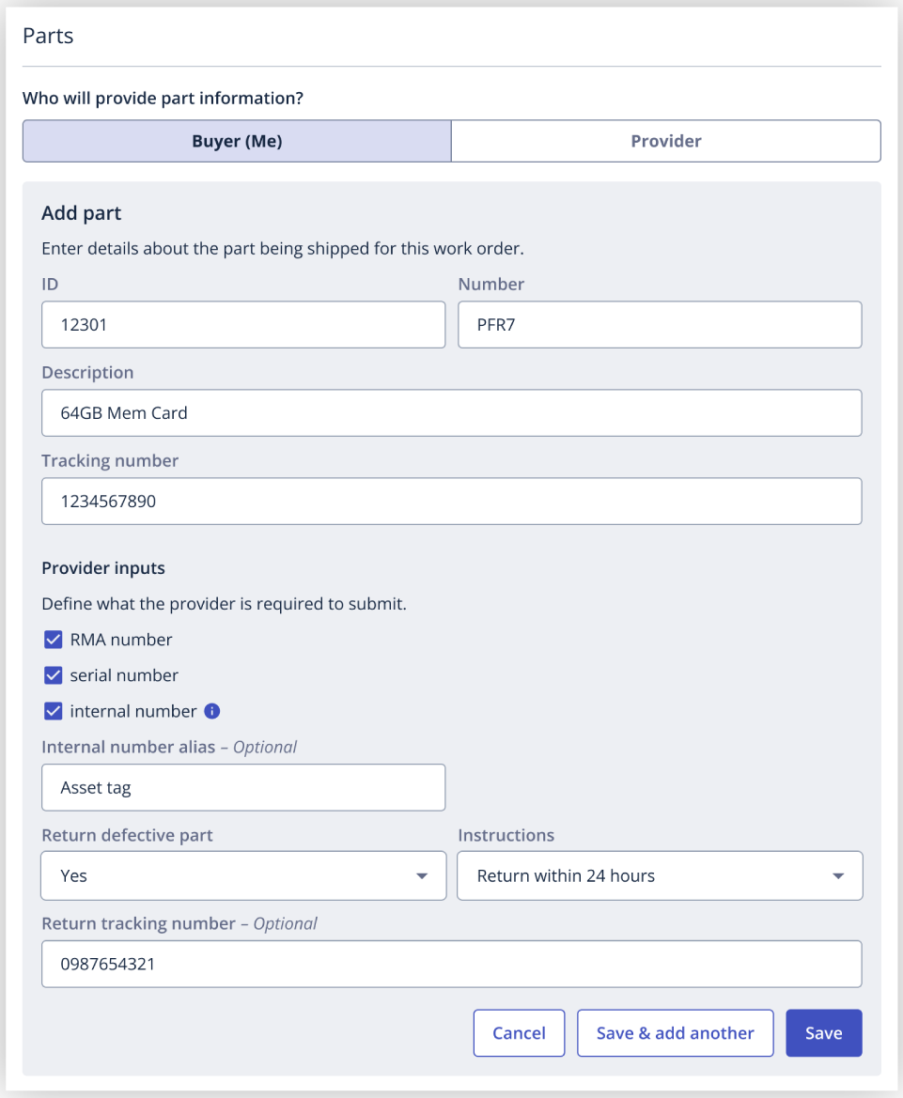Click Save & add another
Image resolution: width=903 pixels, height=1098 pixels.
[676, 1033]
